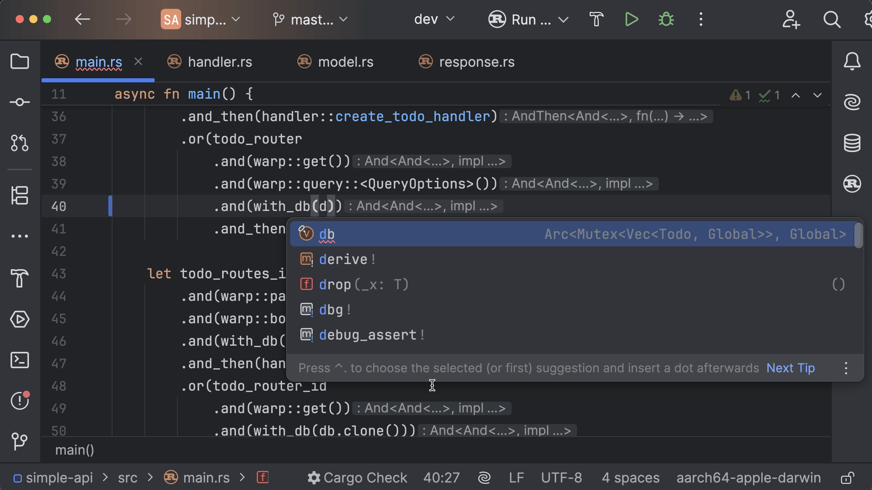Open the Pull Requests tool window

19,143
